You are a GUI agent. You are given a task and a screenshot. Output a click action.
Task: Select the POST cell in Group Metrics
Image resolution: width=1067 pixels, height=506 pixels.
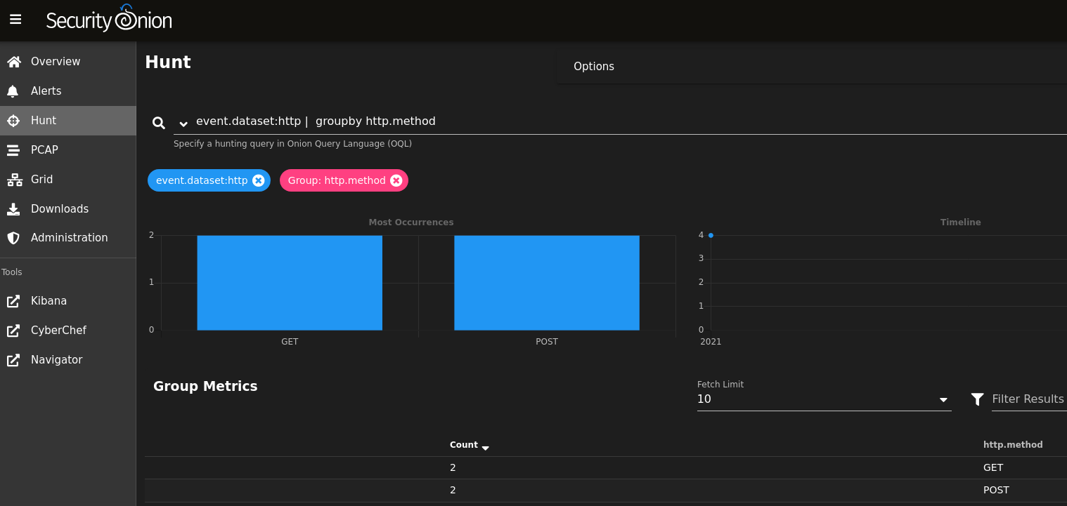pos(996,490)
